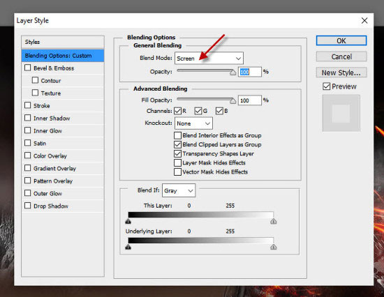
Task: Enable the Color Overlay checkbox
Action: (28, 155)
